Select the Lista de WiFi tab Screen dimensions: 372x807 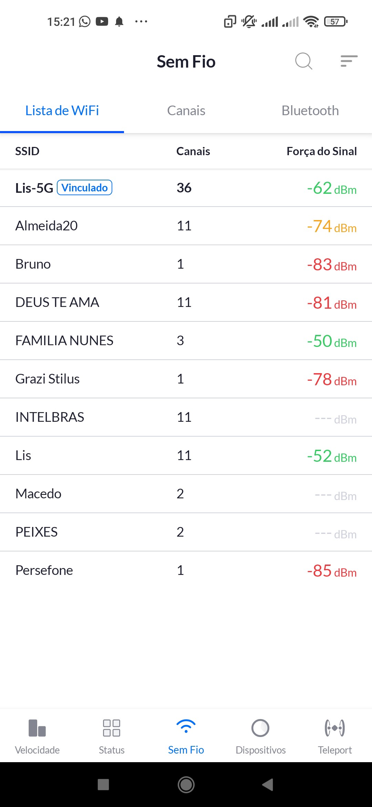point(62,111)
